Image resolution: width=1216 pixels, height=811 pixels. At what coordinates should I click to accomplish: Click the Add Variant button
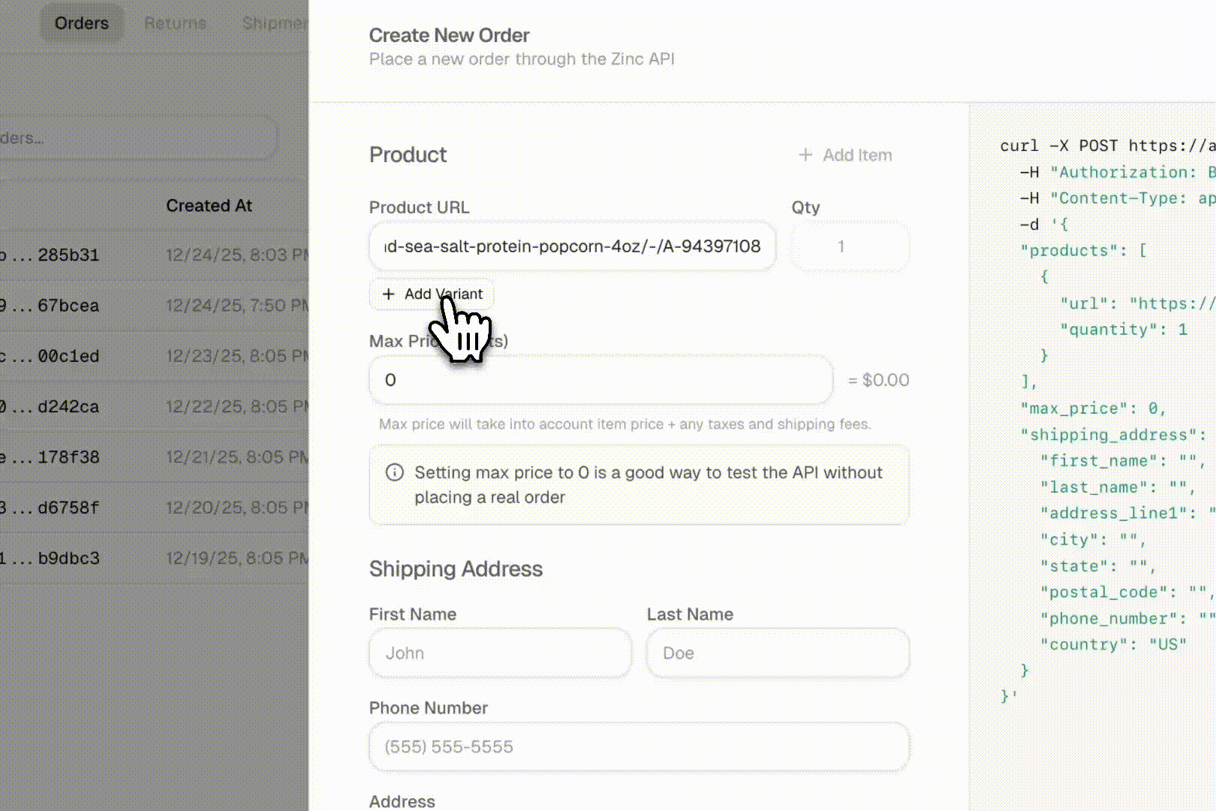point(431,294)
